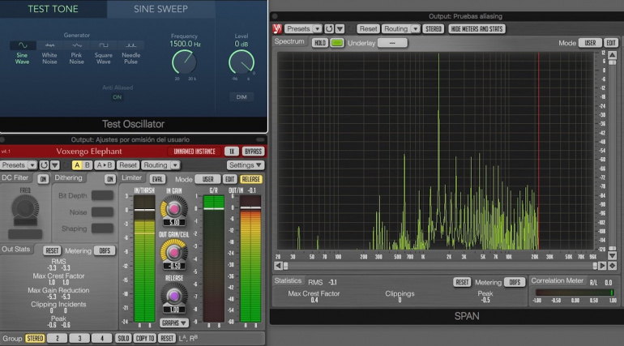The width and height of the screenshot is (624, 346).
Task: Select the White Noise generator icon
Action: click(x=49, y=46)
